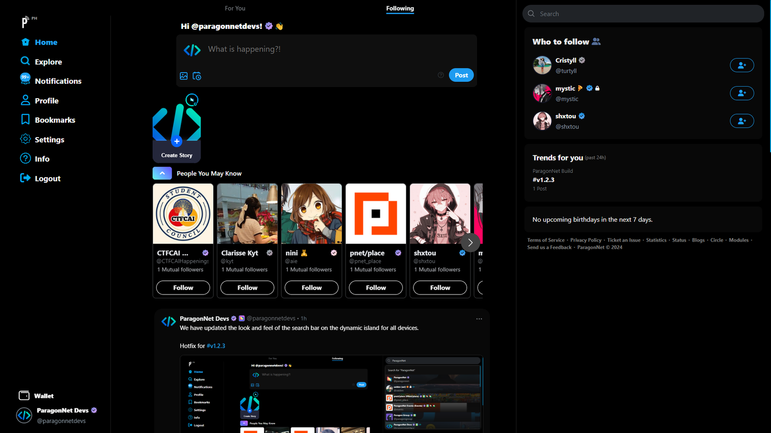
Task: Open the three-dot menu on ParagonNet Devs post
Action: point(479,319)
